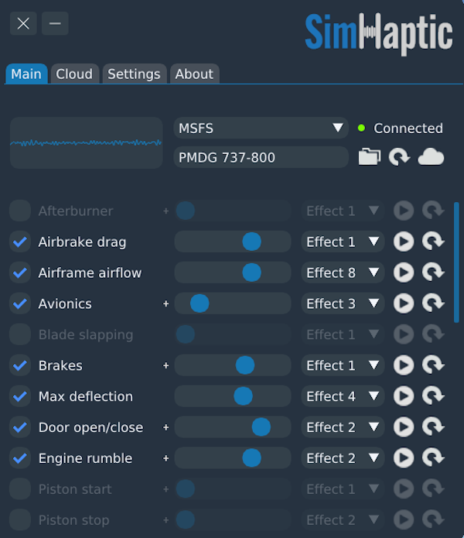Open the MSFS simulator dropdown
This screenshot has height=538, width=464.
tap(261, 128)
